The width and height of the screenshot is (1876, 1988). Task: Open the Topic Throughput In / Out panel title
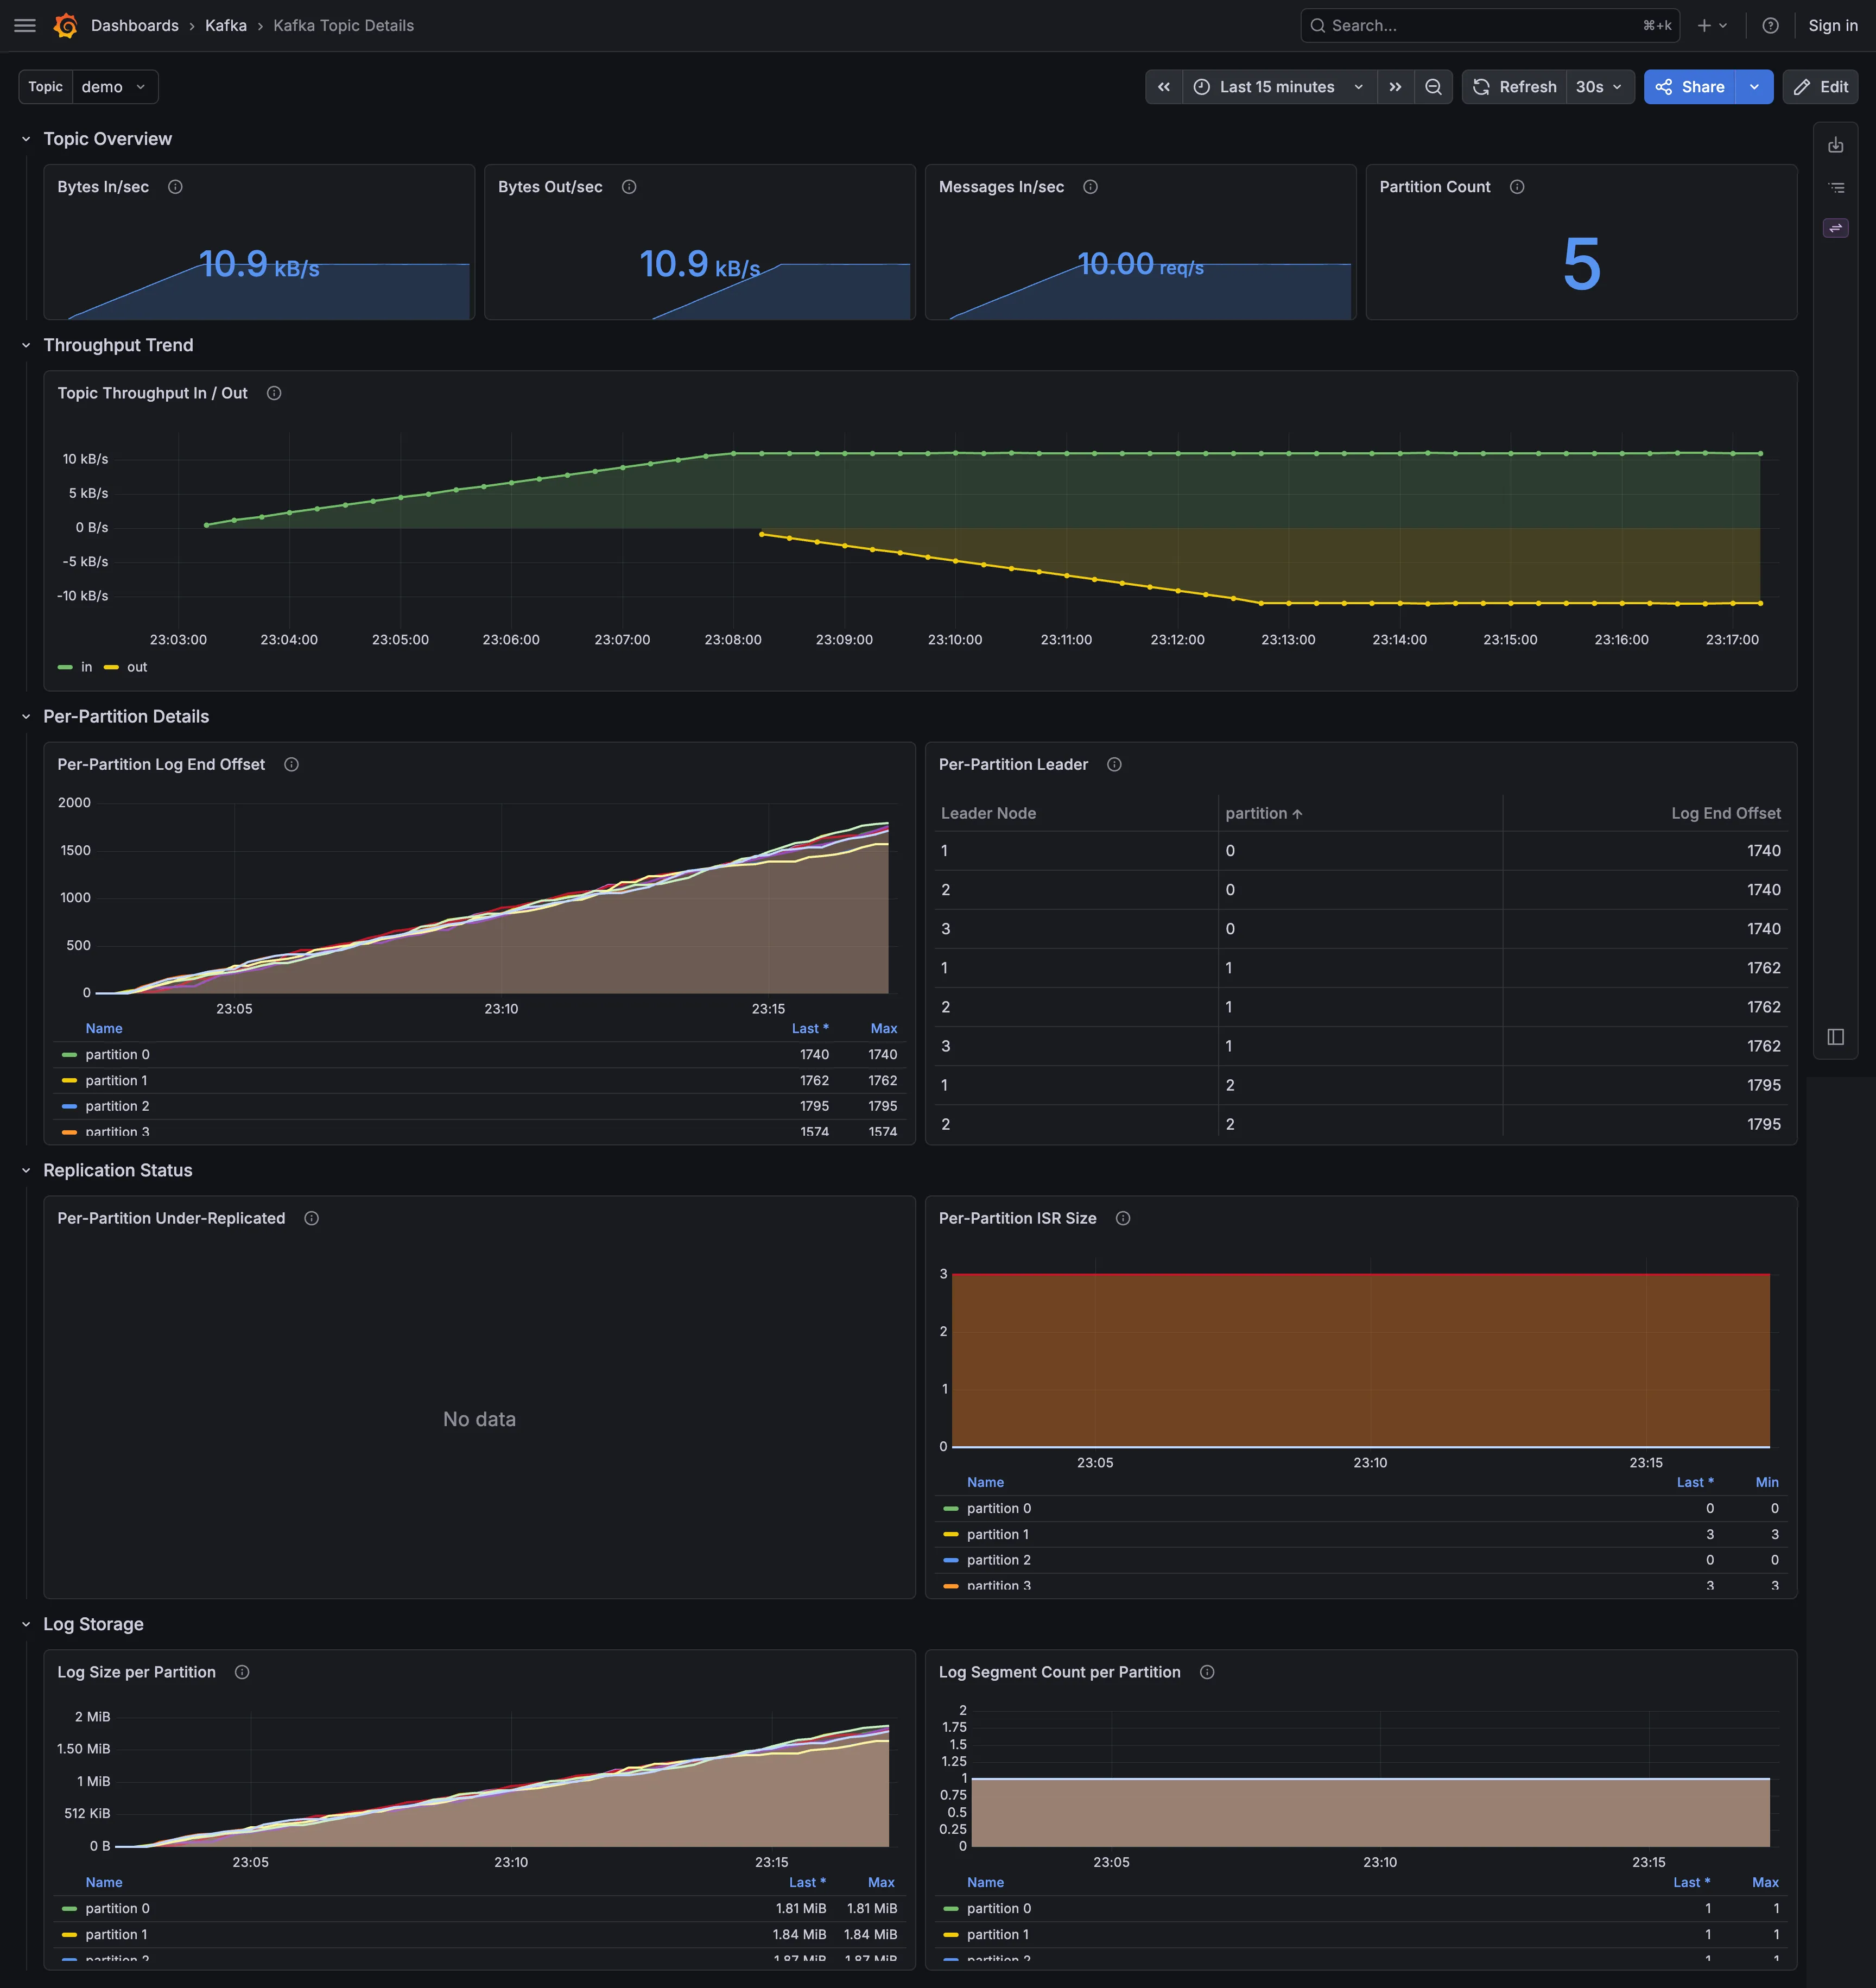point(152,393)
